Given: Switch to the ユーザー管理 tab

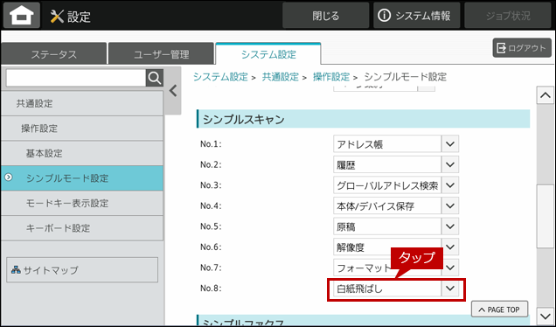Looking at the screenshot, I should pyautogui.click(x=162, y=54).
